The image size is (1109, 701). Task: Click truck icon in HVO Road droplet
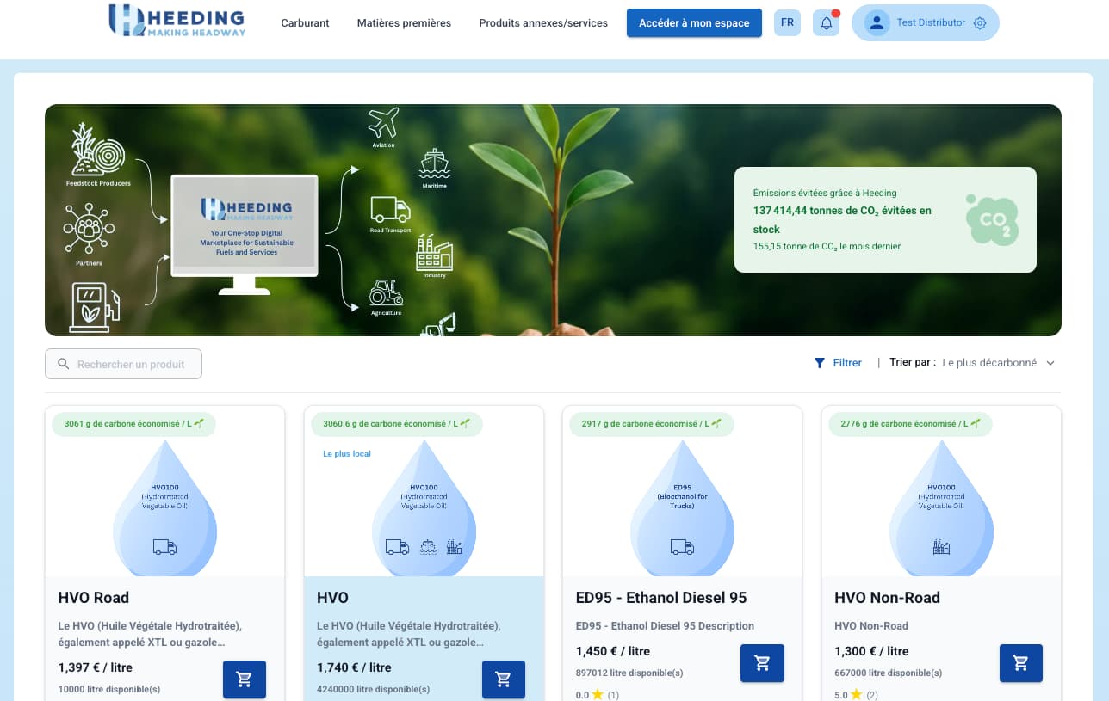164,547
